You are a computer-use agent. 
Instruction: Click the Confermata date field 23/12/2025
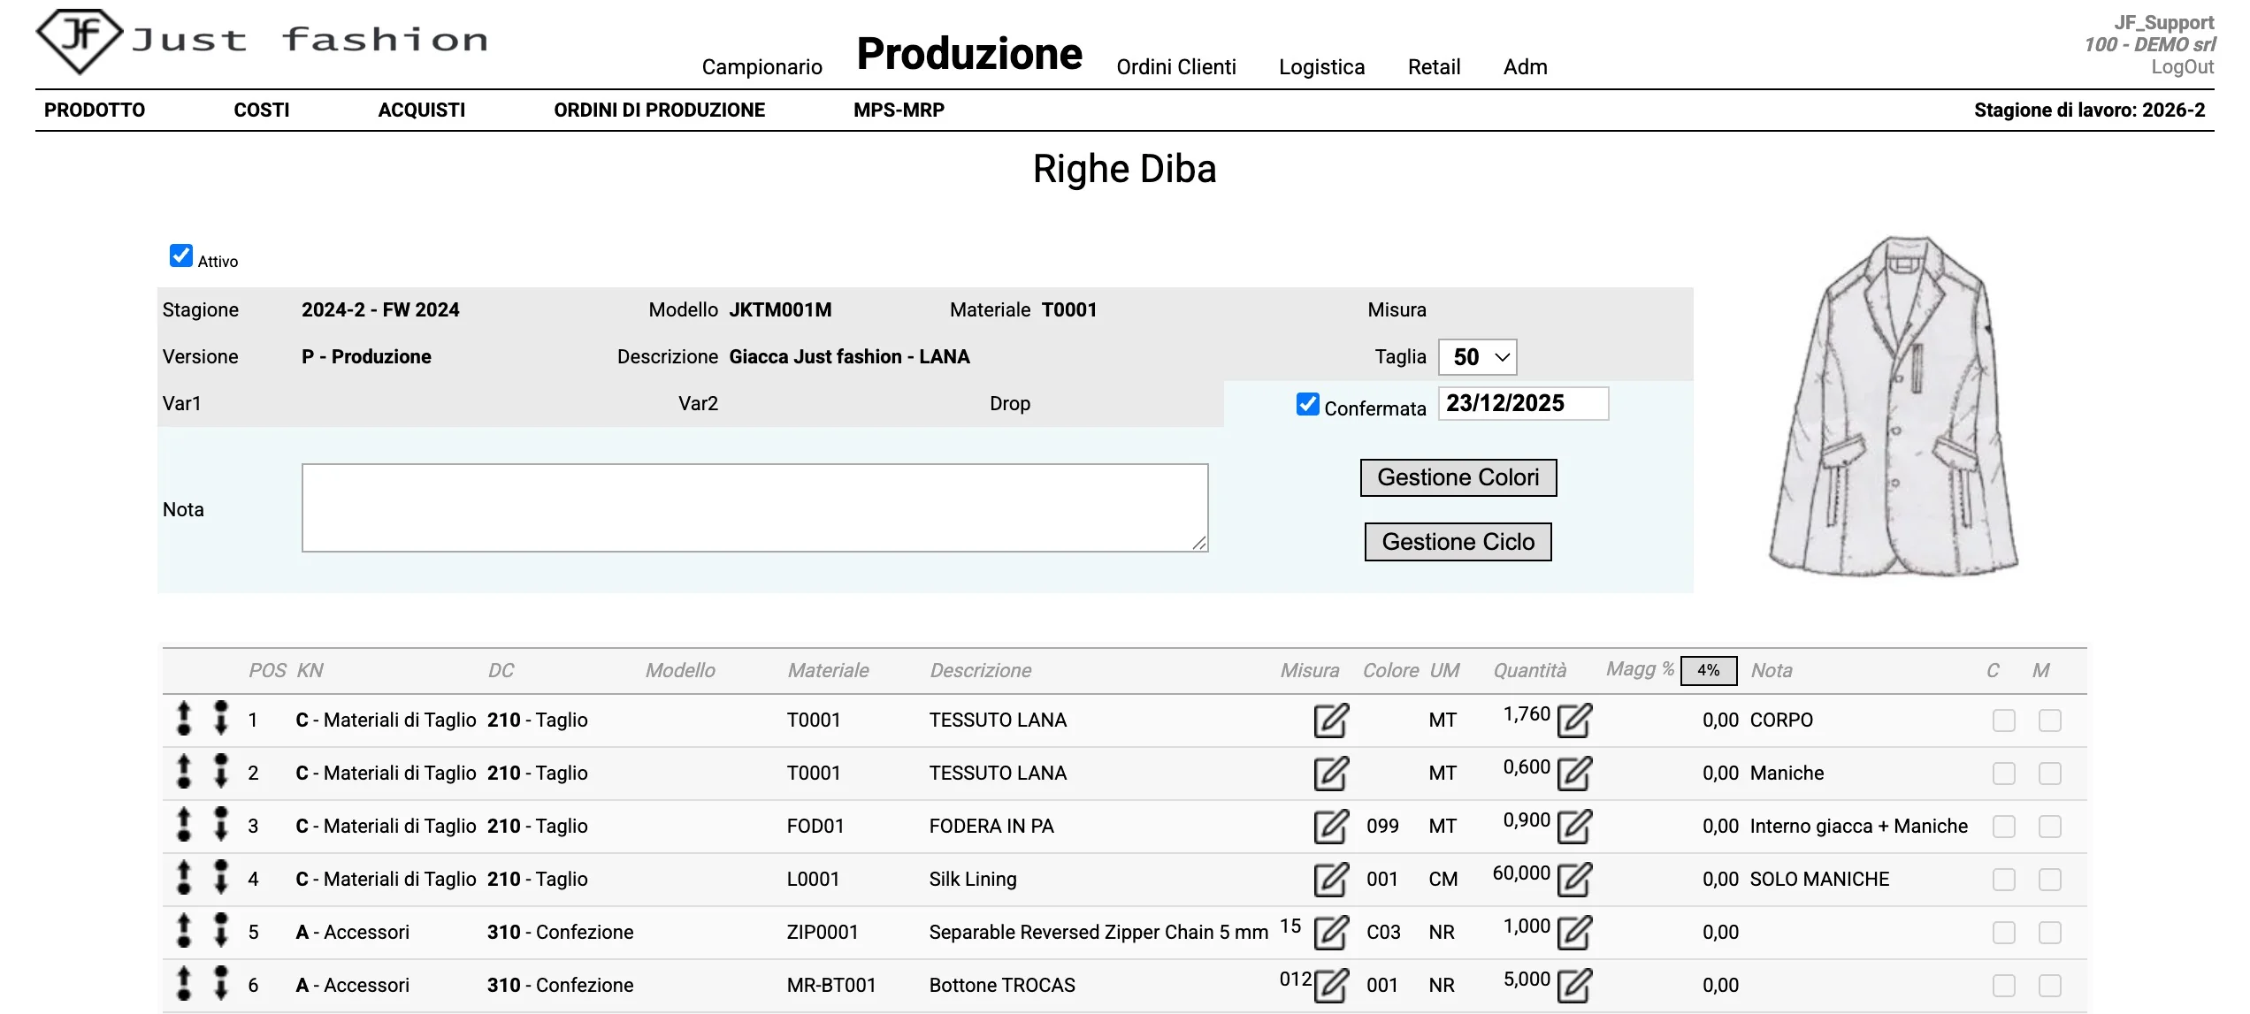(x=1523, y=404)
